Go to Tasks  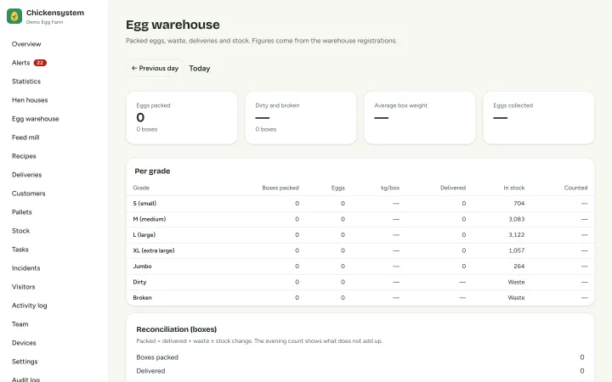(x=20, y=250)
